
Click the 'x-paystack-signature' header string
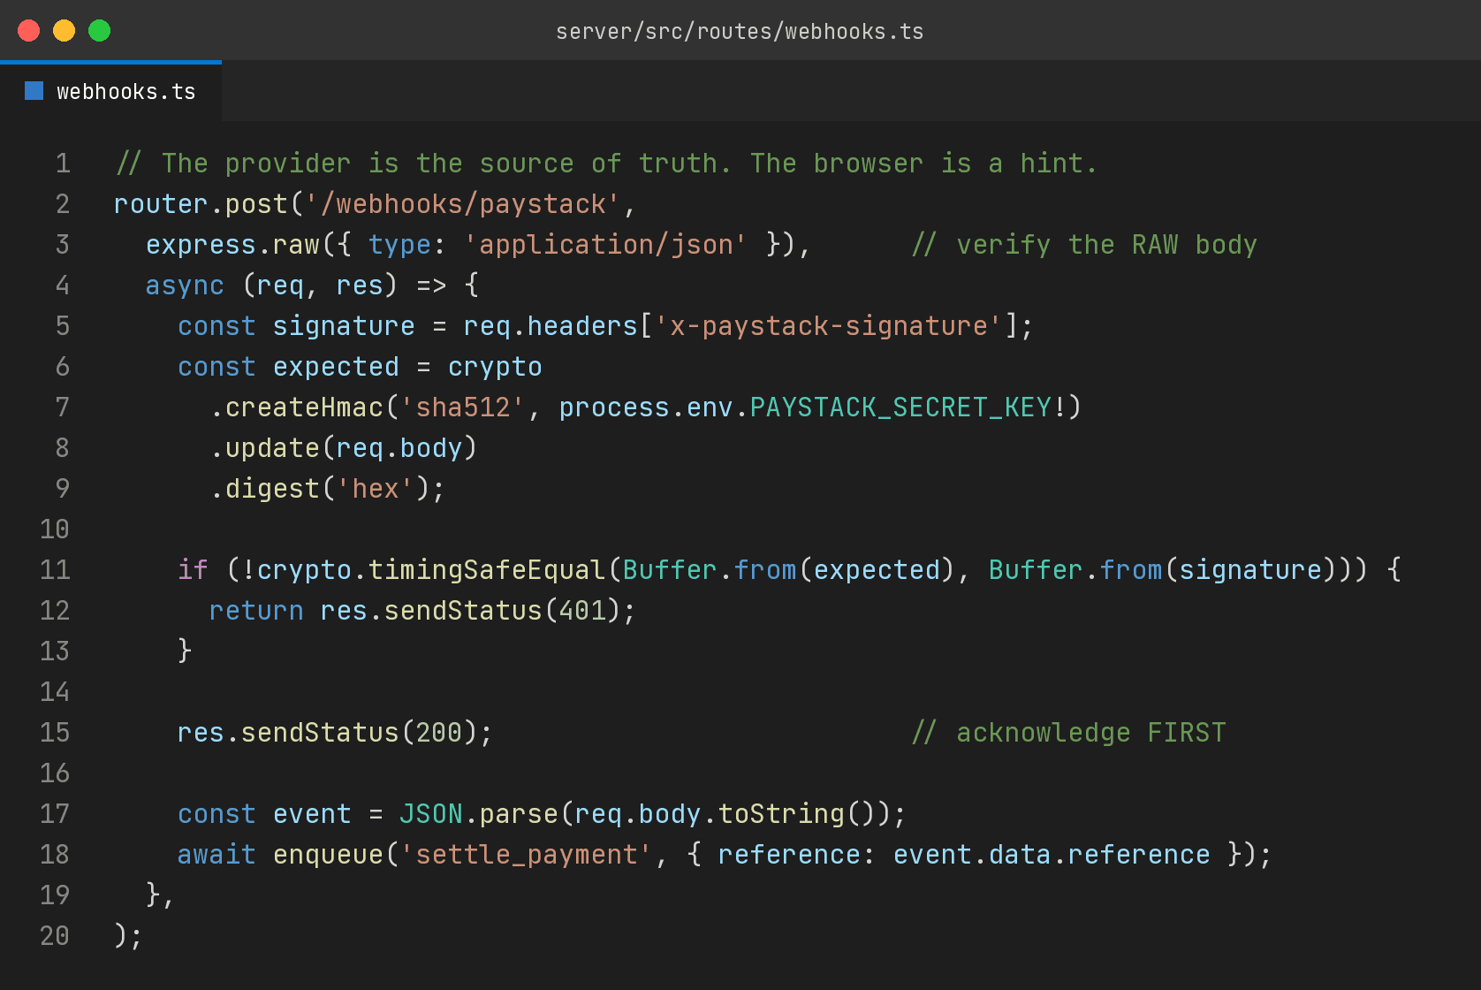click(829, 326)
